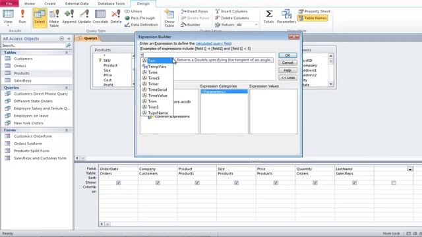
Task: Collapse the Queries group
Action: pyautogui.click(x=67, y=88)
